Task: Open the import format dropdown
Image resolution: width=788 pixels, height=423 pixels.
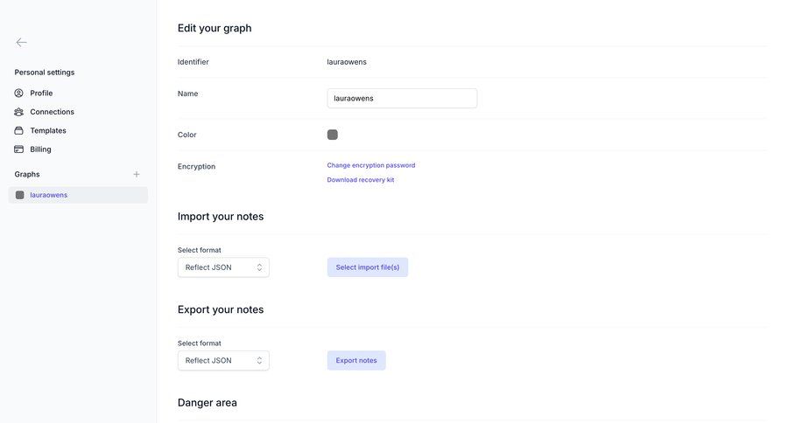Action: pos(222,267)
